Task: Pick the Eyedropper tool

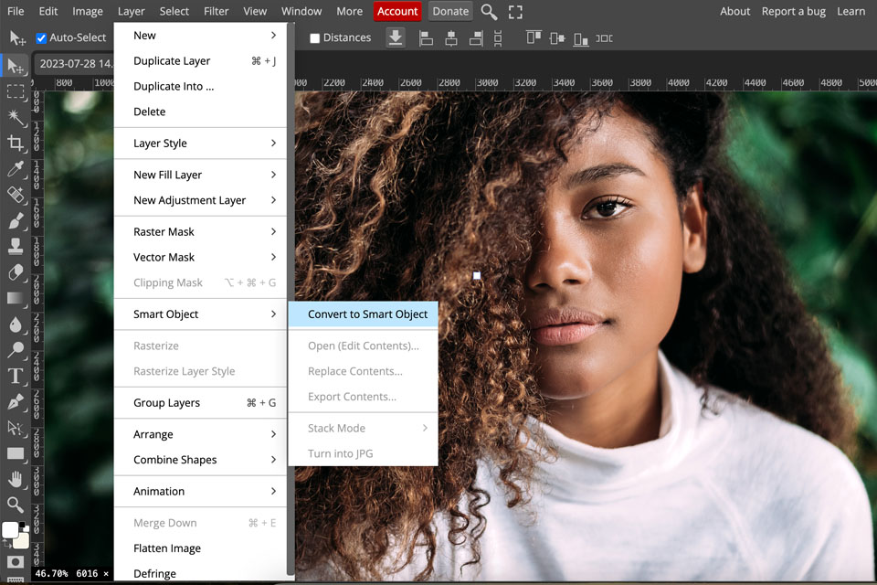Action: pyautogui.click(x=16, y=169)
